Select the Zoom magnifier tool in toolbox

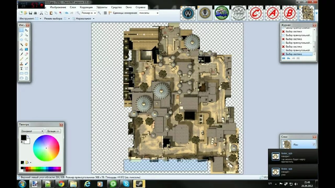pos(26,40)
